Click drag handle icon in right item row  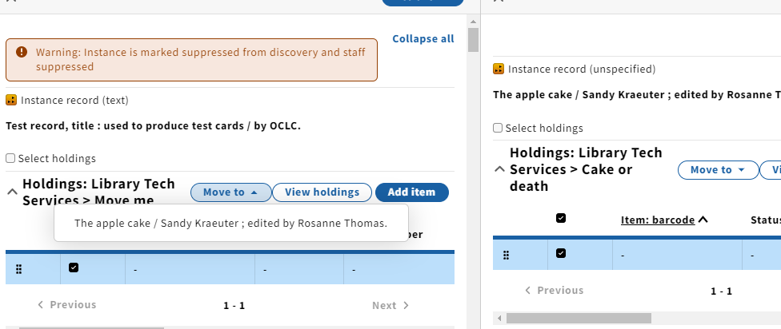tap(506, 255)
